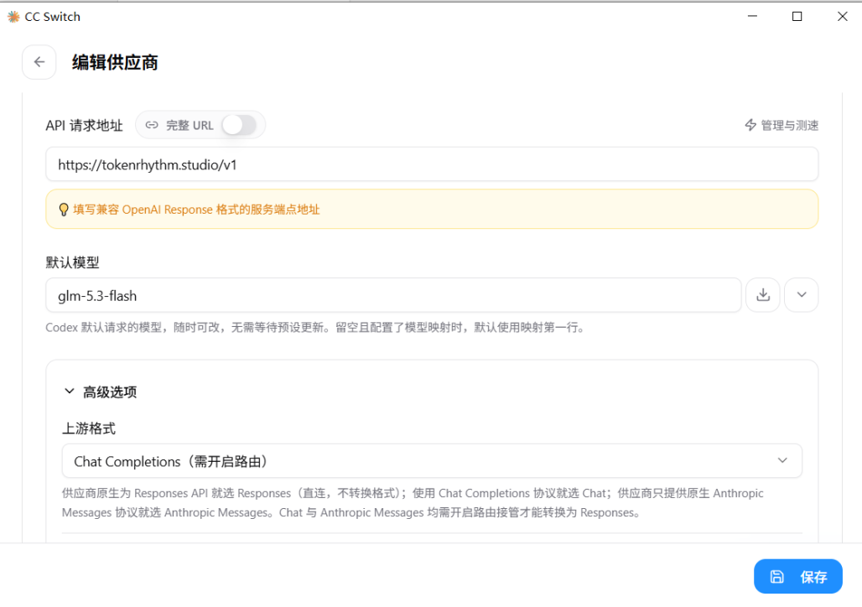Click the CC Switch app logo icon
The width and height of the screenshot is (862, 607).
tap(13, 17)
